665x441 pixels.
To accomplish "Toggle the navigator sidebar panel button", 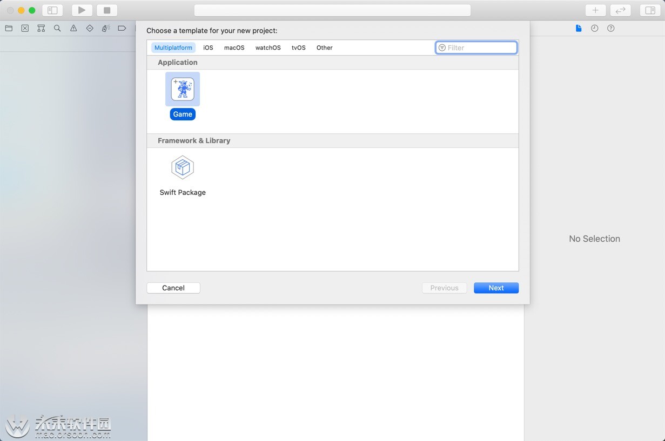I will (52, 10).
